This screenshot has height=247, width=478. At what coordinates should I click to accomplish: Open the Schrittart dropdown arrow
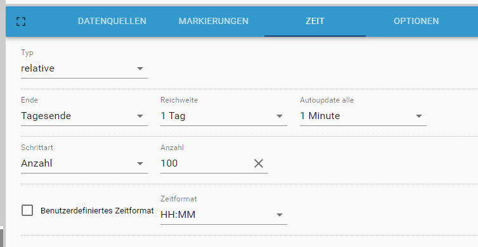(x=140, y=163)
